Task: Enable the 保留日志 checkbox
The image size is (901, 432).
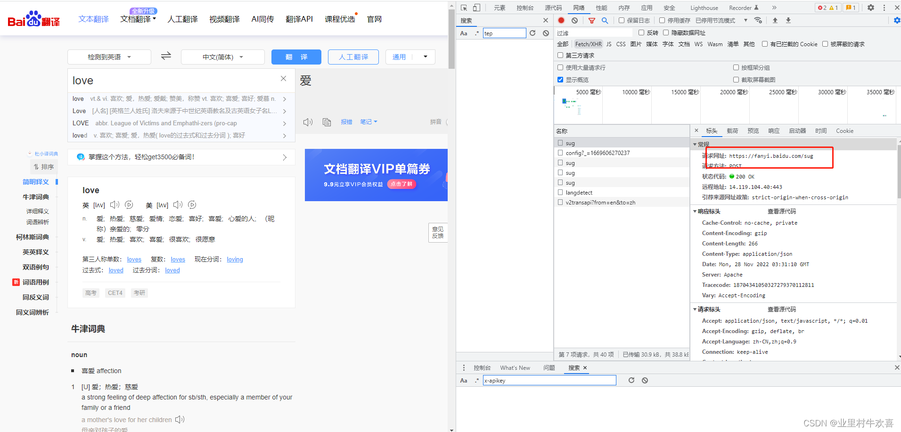Action: pos(622,20)
